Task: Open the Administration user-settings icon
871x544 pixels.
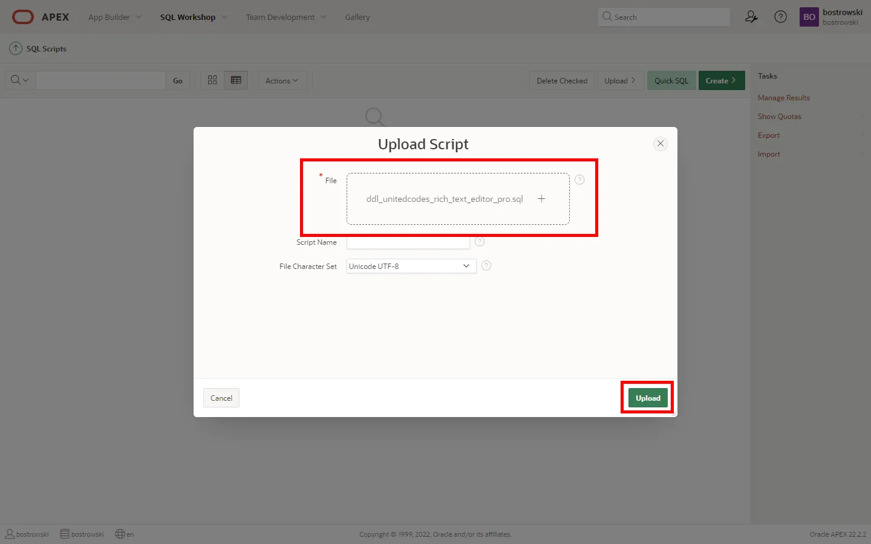Action: click(x=751, y=17)
